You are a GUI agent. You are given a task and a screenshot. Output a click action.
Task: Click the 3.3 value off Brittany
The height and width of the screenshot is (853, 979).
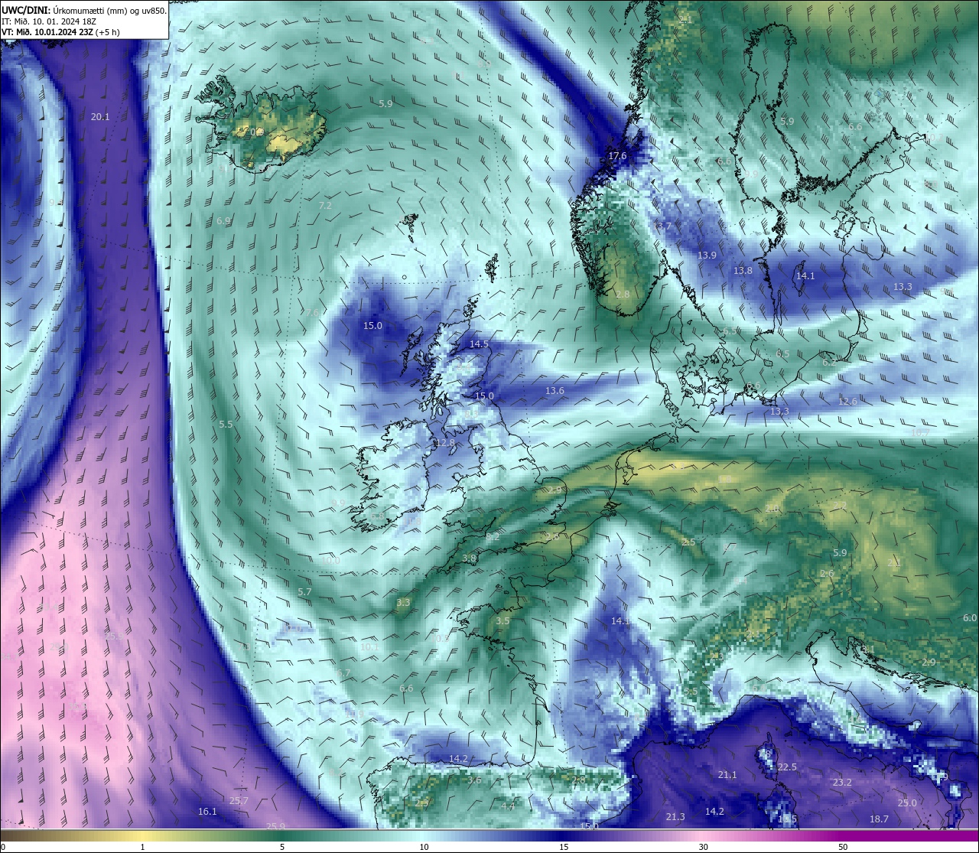coord(403,603)
